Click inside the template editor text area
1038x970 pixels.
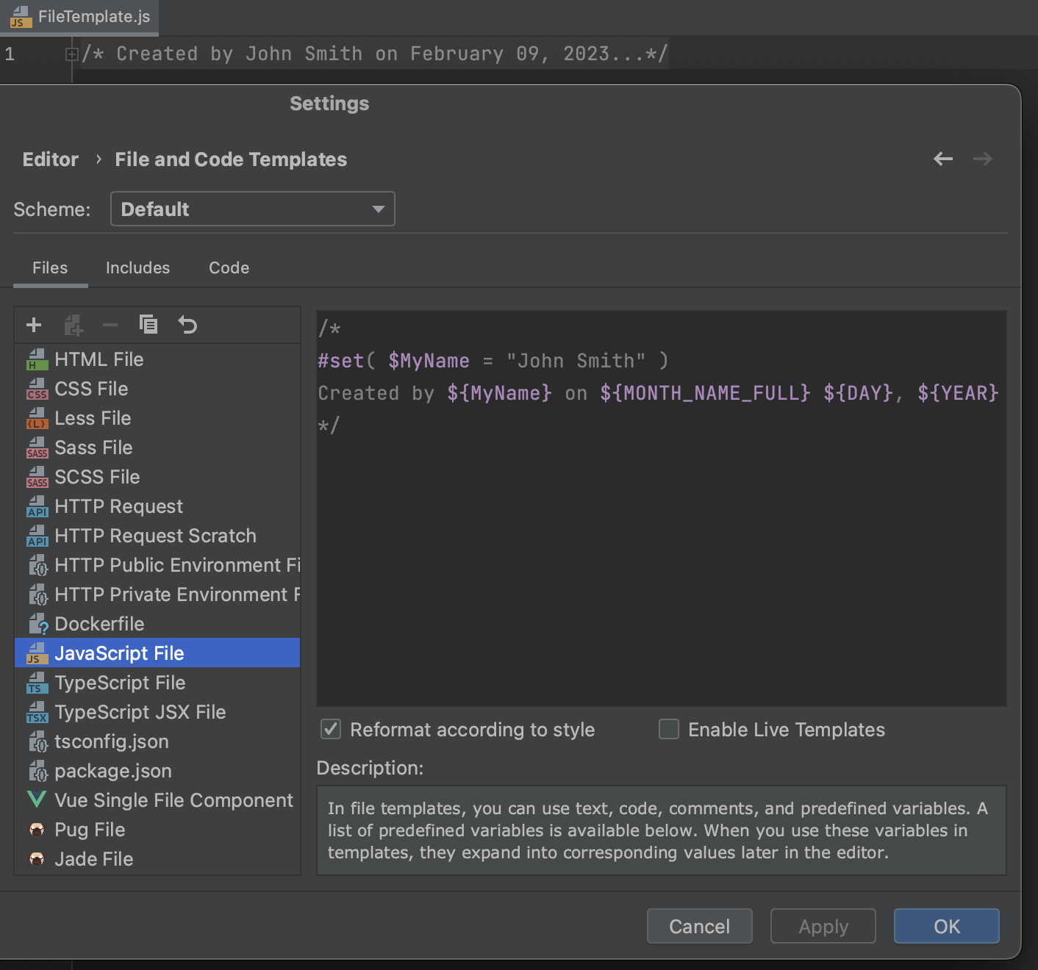(660, 514)
